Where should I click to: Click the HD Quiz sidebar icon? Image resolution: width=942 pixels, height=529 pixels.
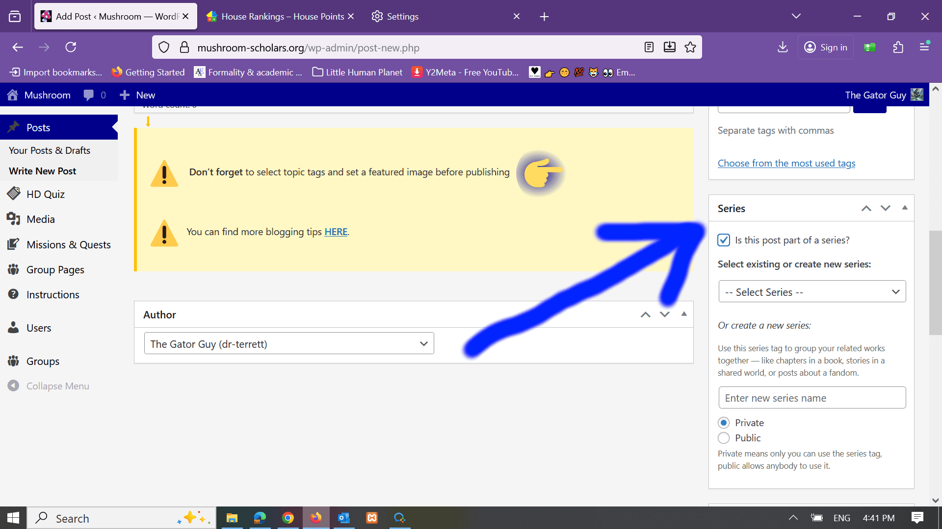[x=14, y=193]
